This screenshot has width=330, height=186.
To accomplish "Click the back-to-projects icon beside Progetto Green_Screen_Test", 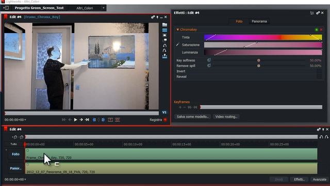I will pyautogui.click(x=6, y=8).
